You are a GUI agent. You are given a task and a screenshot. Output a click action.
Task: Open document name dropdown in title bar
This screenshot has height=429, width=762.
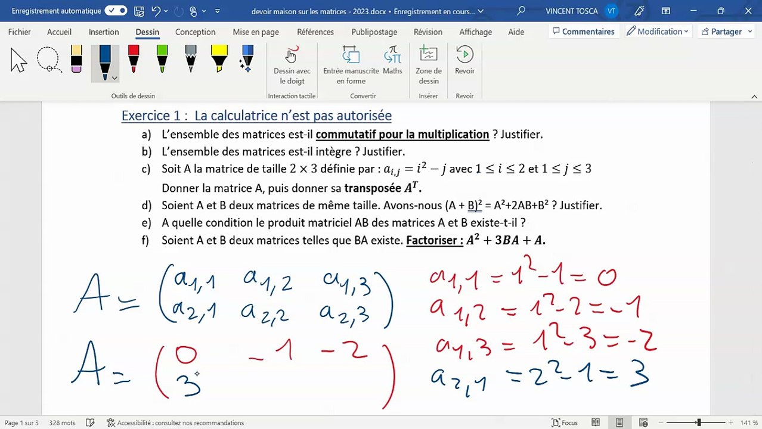tap(481, 11)
